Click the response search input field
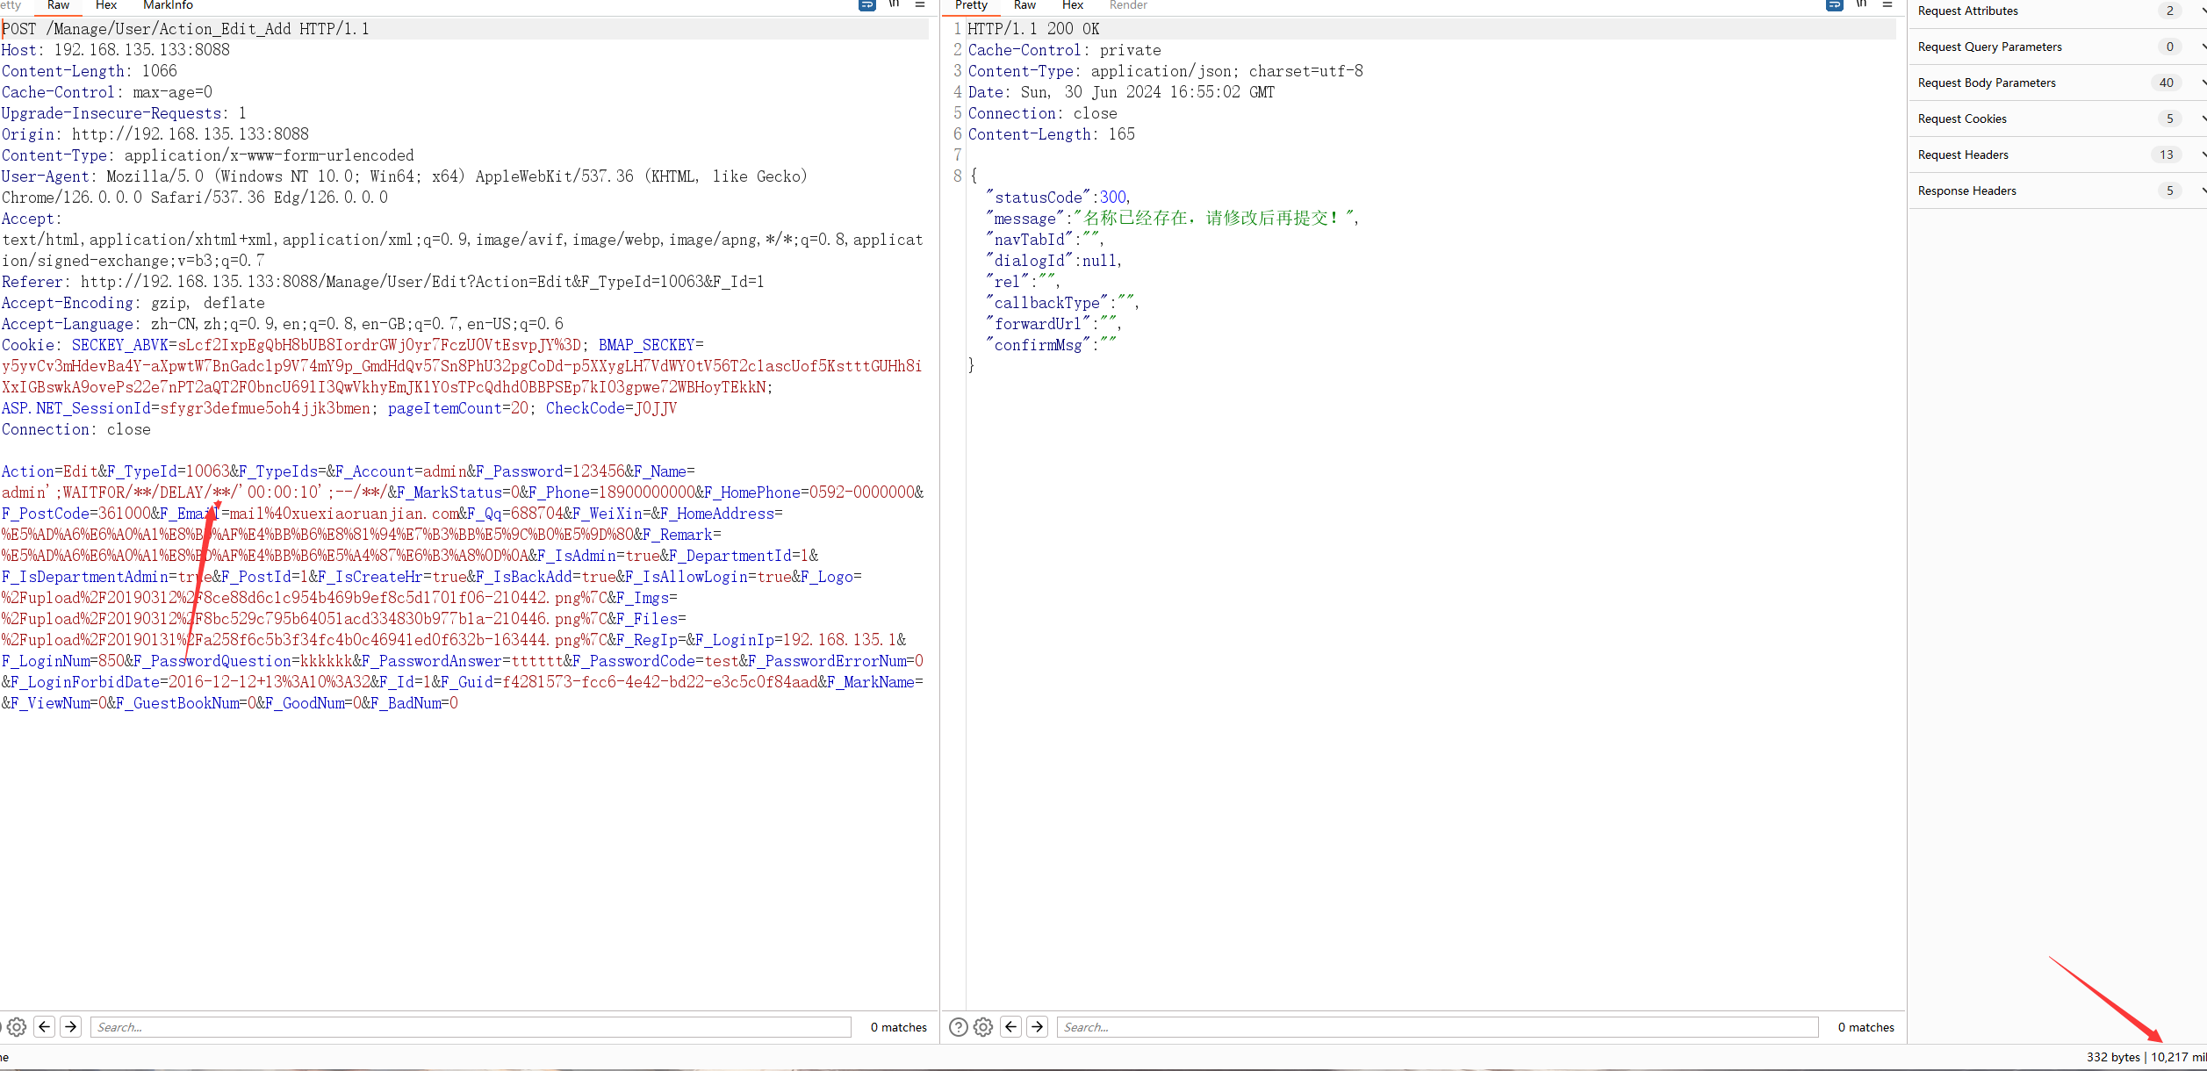Viewport: 2207px width, 1071px height. pos(1436,1027)
